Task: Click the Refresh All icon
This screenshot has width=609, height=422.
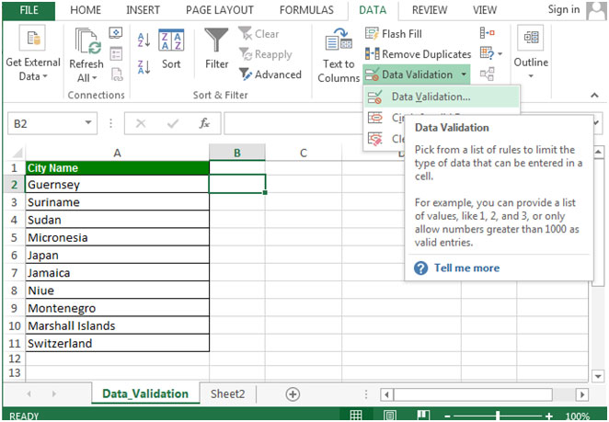Action: (x=88, y=41)
